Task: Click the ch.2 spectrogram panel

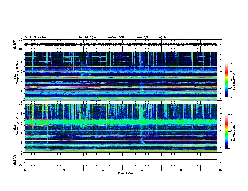Action: (x=121, y=128)
